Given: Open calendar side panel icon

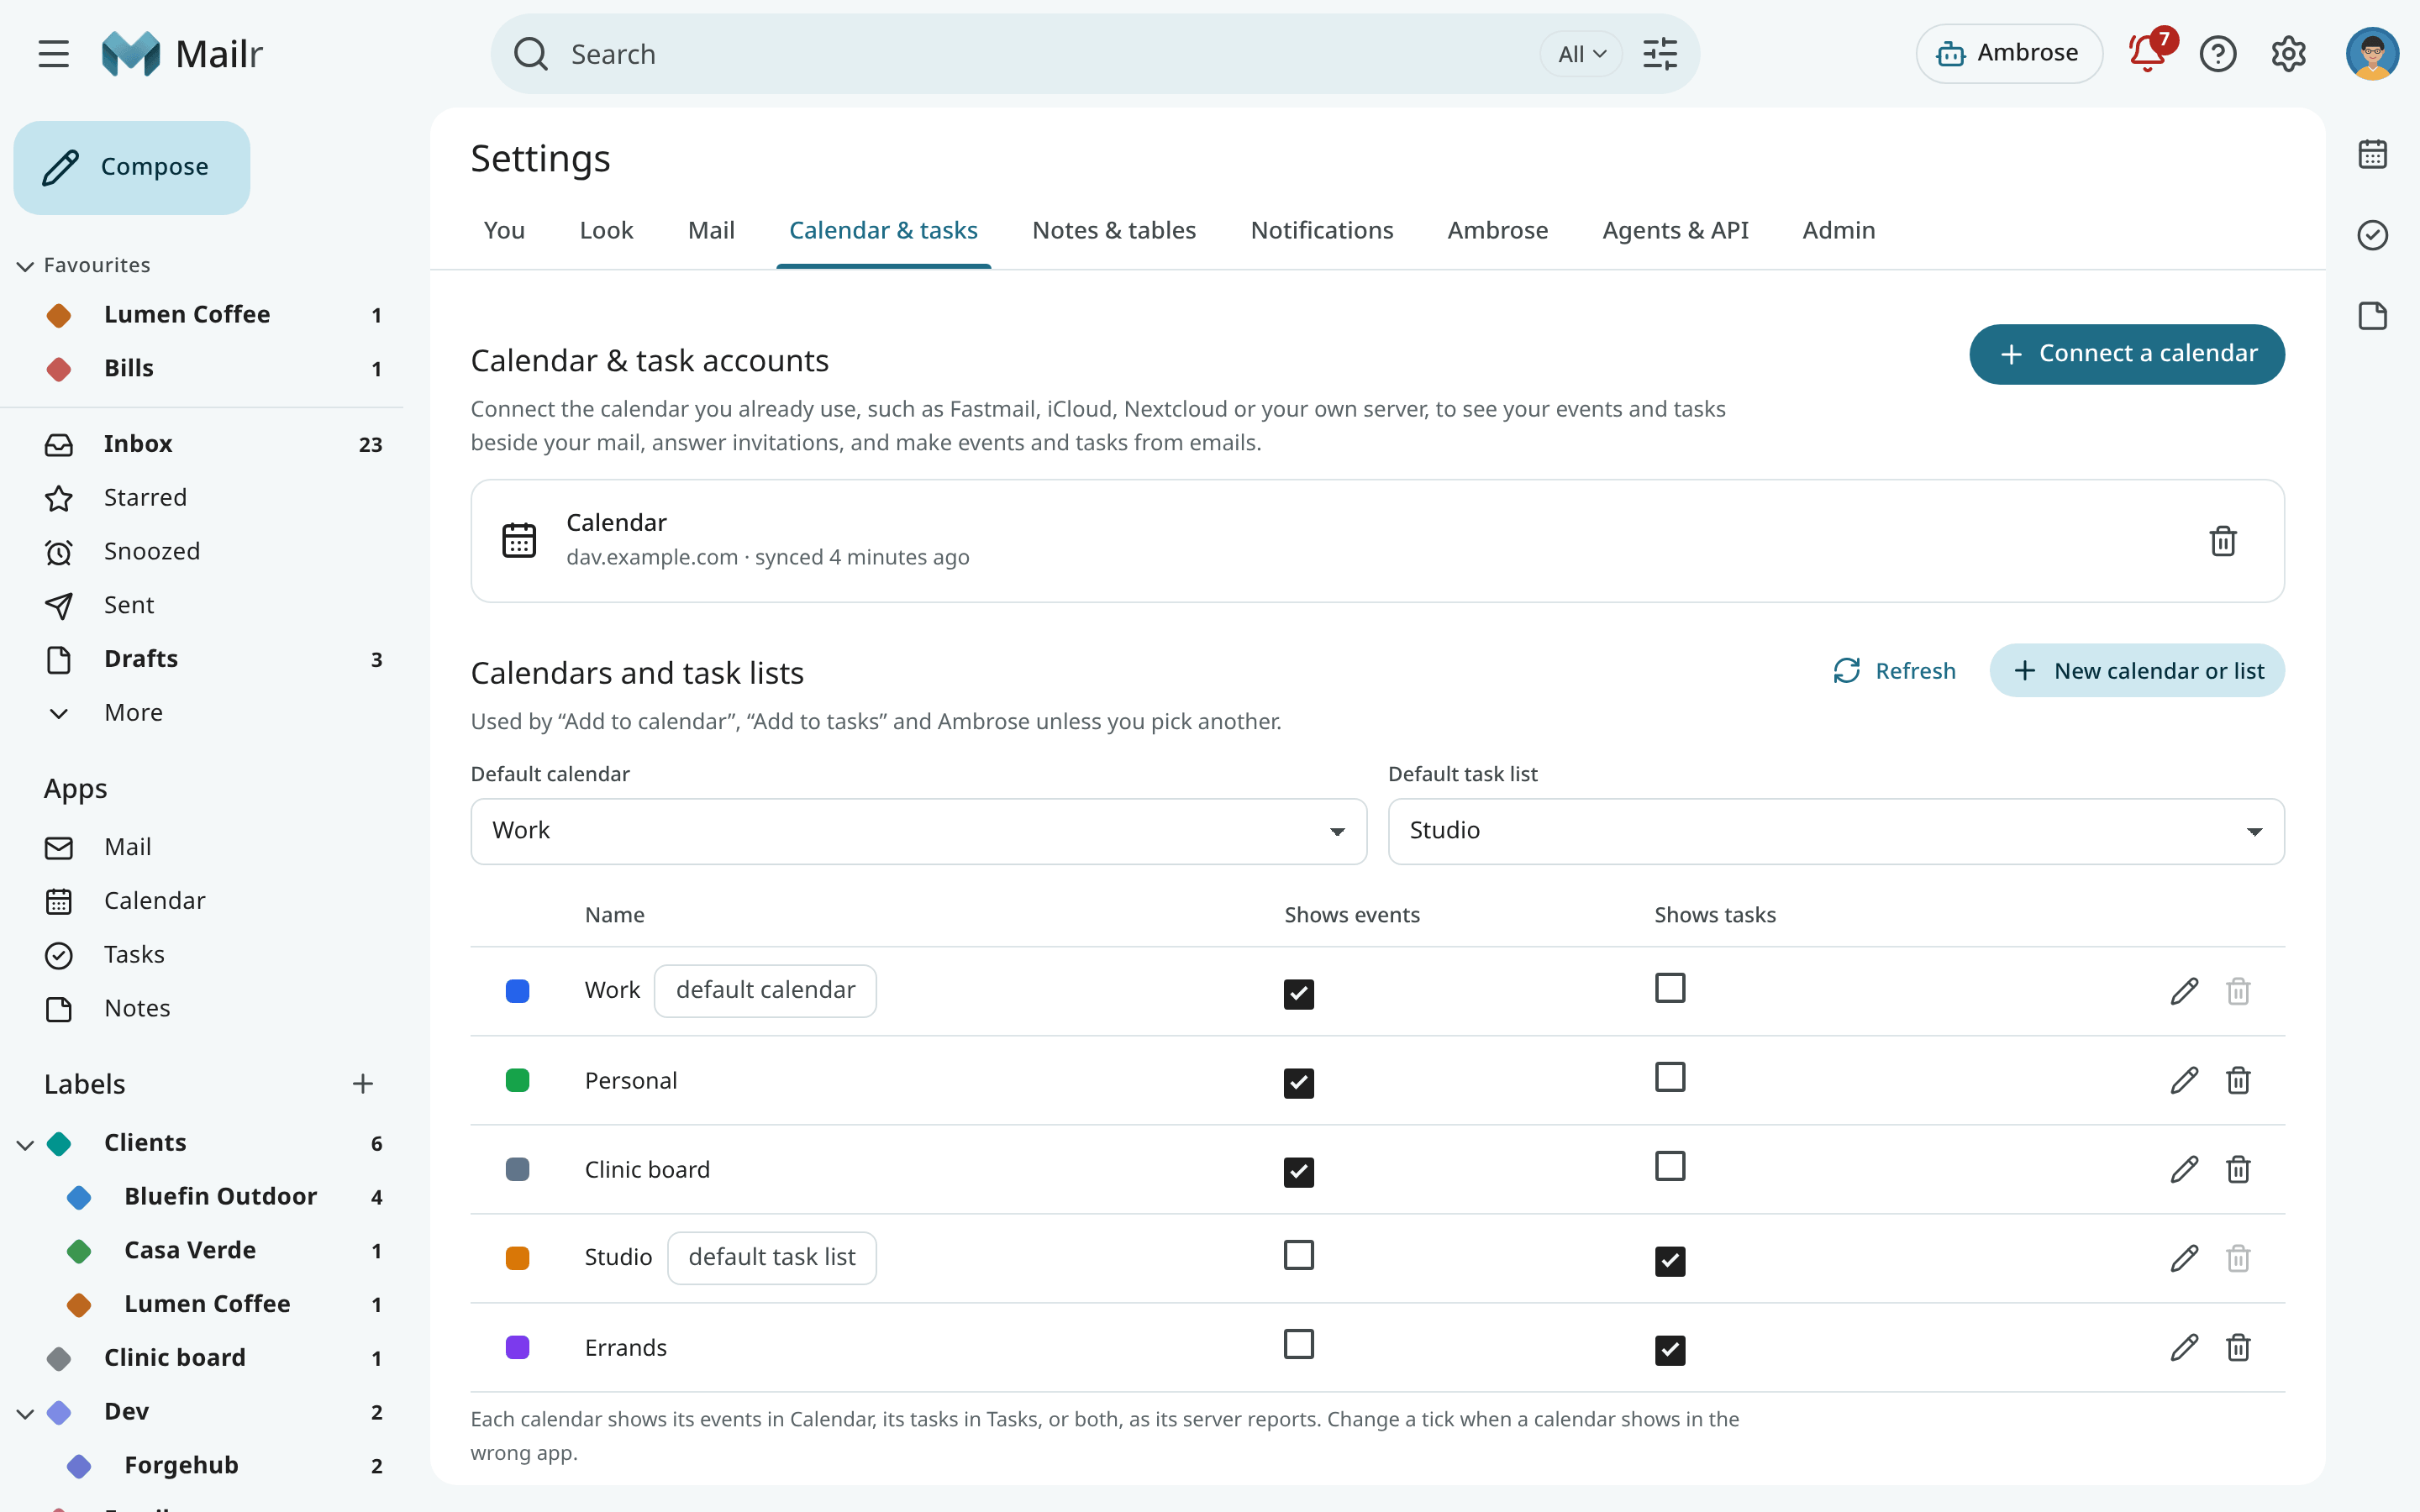Looking at the screenshot, I should click(x=2372, y=155).
